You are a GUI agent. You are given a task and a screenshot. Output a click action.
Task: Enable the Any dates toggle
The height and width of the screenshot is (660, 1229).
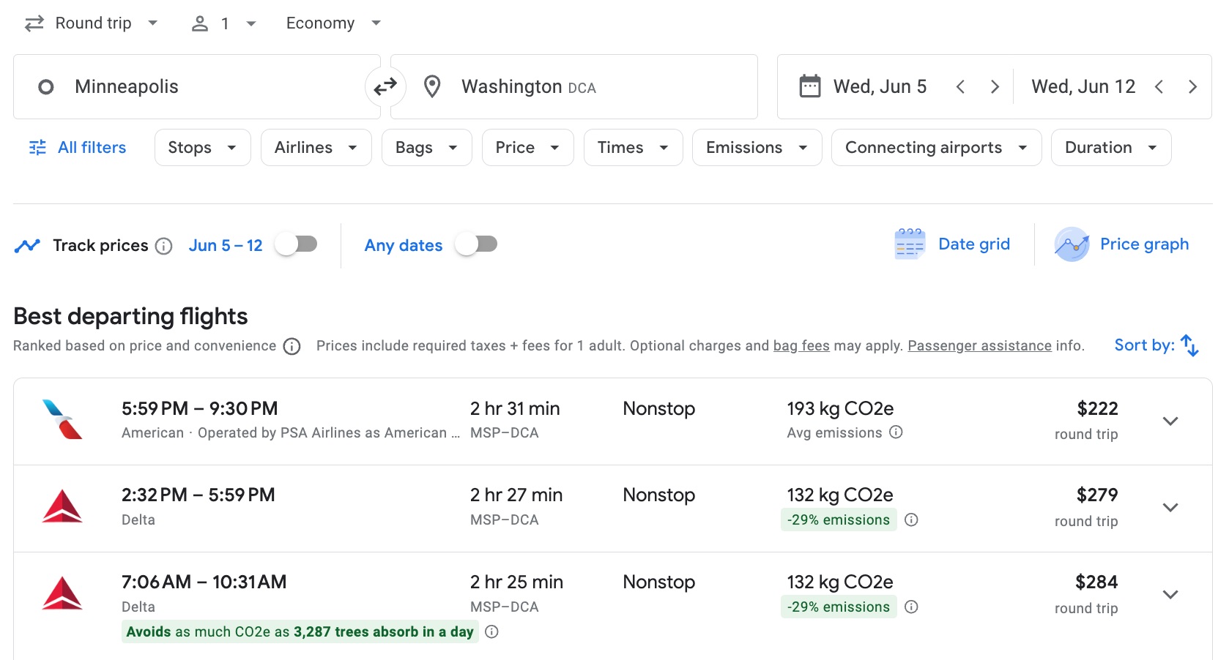tap(476, 244)
